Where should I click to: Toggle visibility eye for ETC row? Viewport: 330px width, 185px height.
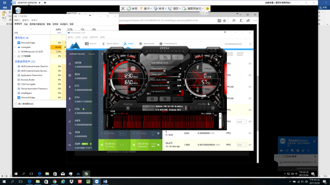[250, 87]
